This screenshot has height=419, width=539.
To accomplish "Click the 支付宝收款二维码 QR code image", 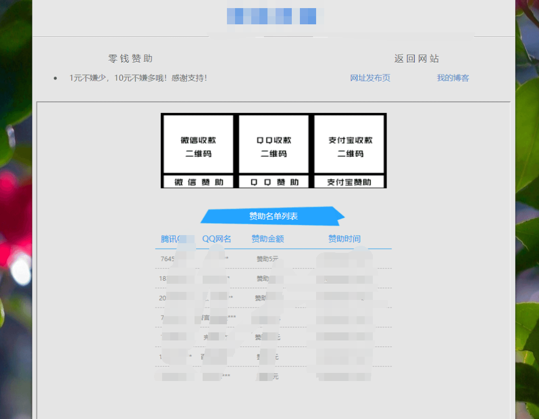I will tap(350, 146).
